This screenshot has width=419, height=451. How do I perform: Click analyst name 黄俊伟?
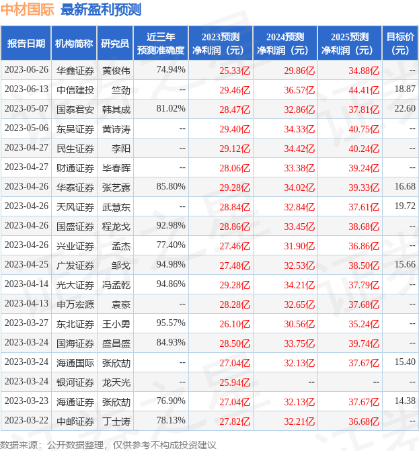[x=116, y=71]
